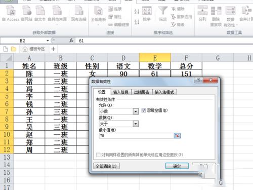Open Properties (属性) in ribbon
253x190 pixels.
[115, 17]
